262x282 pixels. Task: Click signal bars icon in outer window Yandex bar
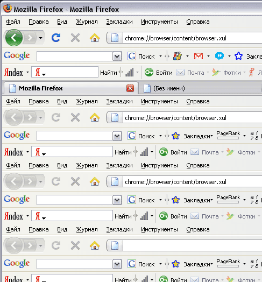point(130,72)
